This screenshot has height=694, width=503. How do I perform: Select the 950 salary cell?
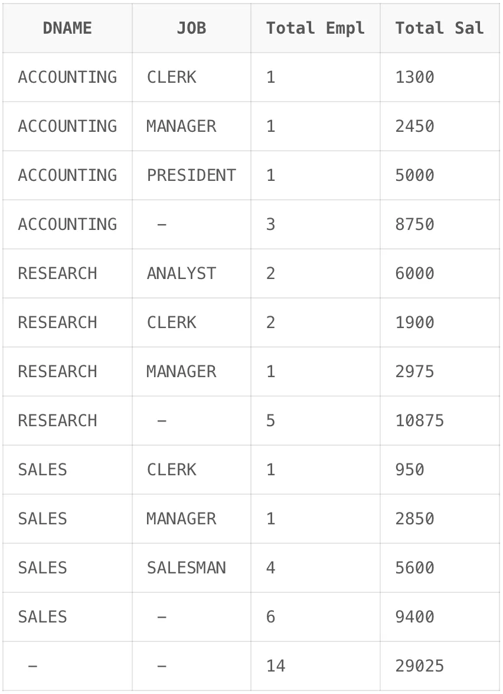click(x=440, y=470)
